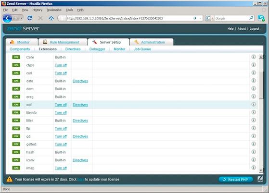This screenshot has height=193, width=269.
Task: Go to the browser home page icon
Action: coord(51,18)
